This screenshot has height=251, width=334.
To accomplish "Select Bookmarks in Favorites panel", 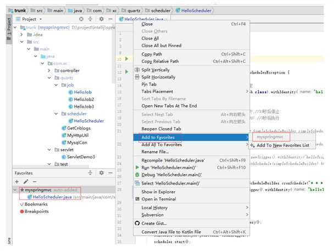I will pyautogui.click(x=36, y=204).
